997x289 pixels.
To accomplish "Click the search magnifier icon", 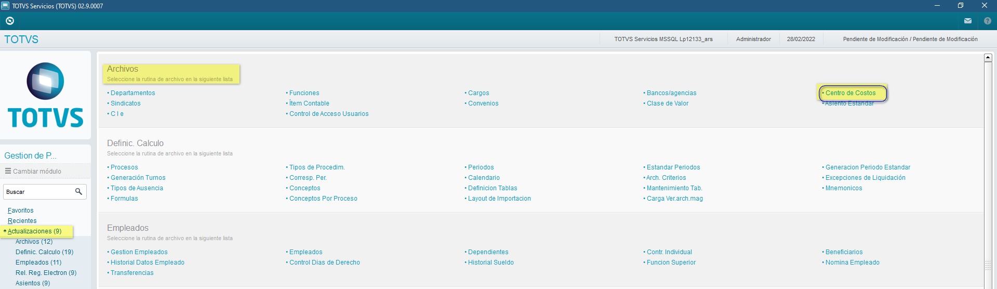I will 78,192.
